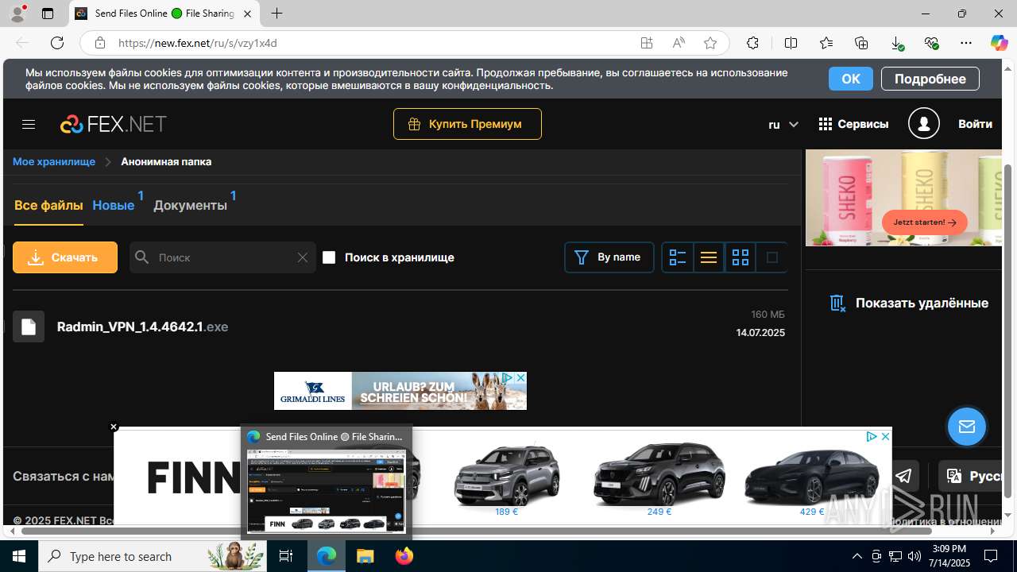This screenshot has height=572, width=1017.
Task: Click Подробнее cookie details button
Action: tap(930, 79)
